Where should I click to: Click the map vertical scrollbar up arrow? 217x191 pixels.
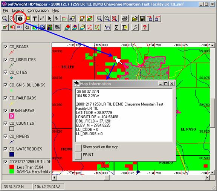pos(212,45)
